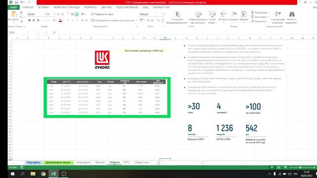This screenshot has height=178, width=317.
Task: Click the new sheet plus button
Action: pyautogui.click(x=158, y=163)
